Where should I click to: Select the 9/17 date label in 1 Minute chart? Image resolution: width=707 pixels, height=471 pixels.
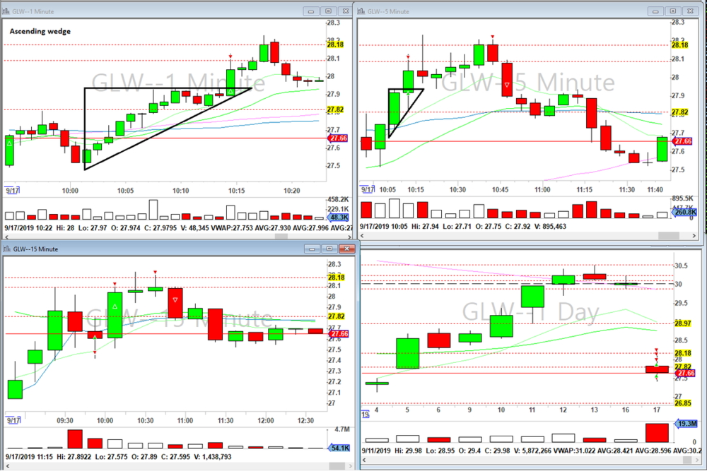(x=13, y=190)
